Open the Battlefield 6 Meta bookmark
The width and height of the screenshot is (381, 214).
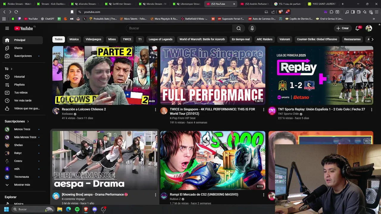194,19
